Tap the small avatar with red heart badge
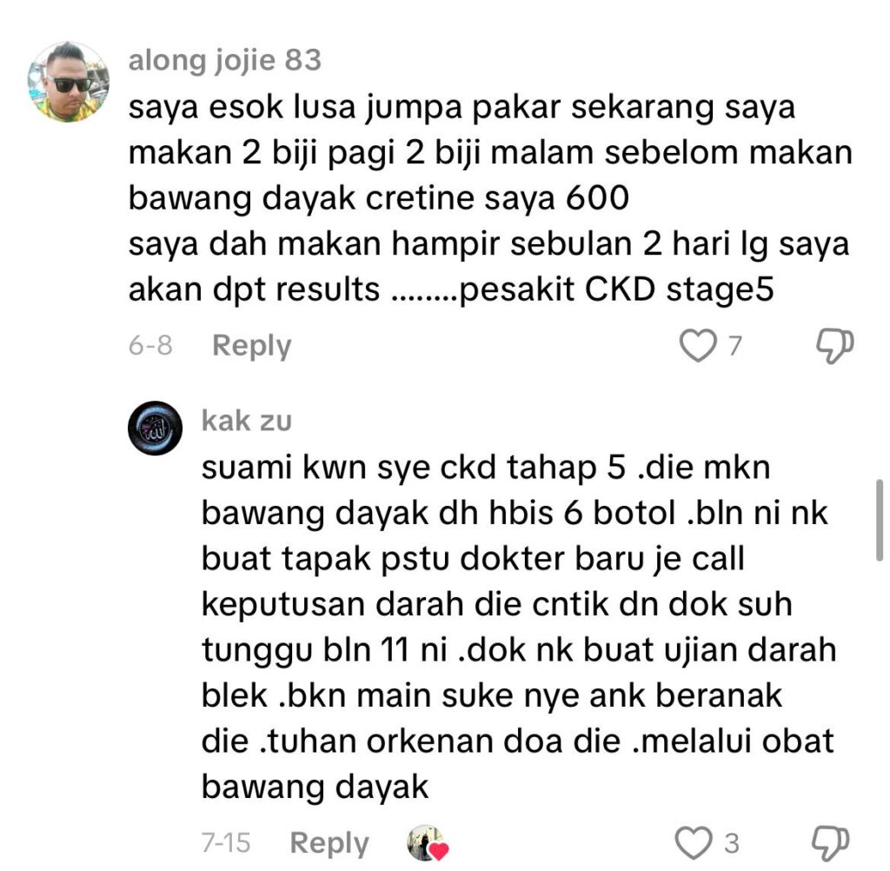 428,843
